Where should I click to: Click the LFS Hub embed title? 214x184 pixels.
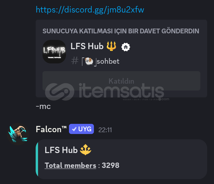(61, 150)
